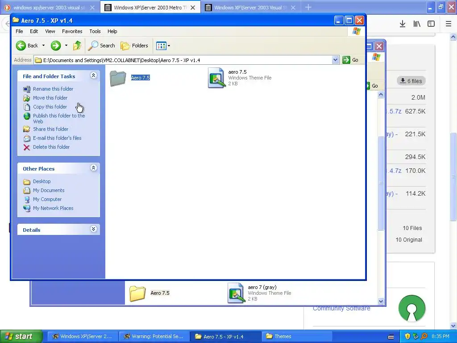Screen dimensions: 457x343
Task: Open Back history dropdown arrow
Action: click(x=43, y=46)
